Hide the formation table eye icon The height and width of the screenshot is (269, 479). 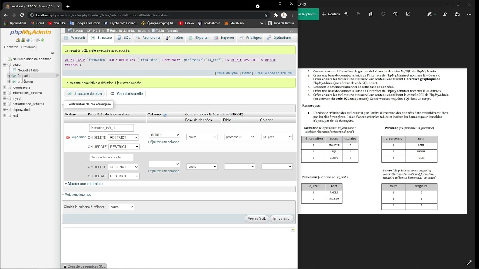click(57, 75)
